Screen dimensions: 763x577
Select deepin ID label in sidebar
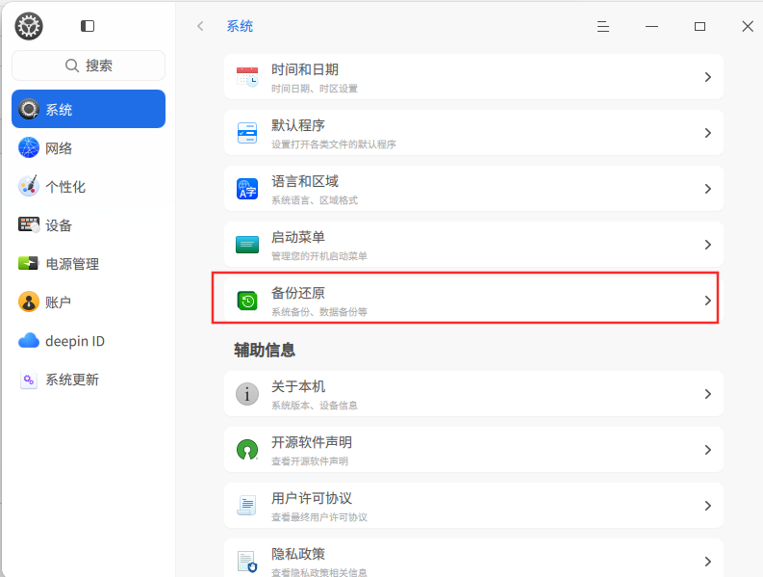(75, 341)
